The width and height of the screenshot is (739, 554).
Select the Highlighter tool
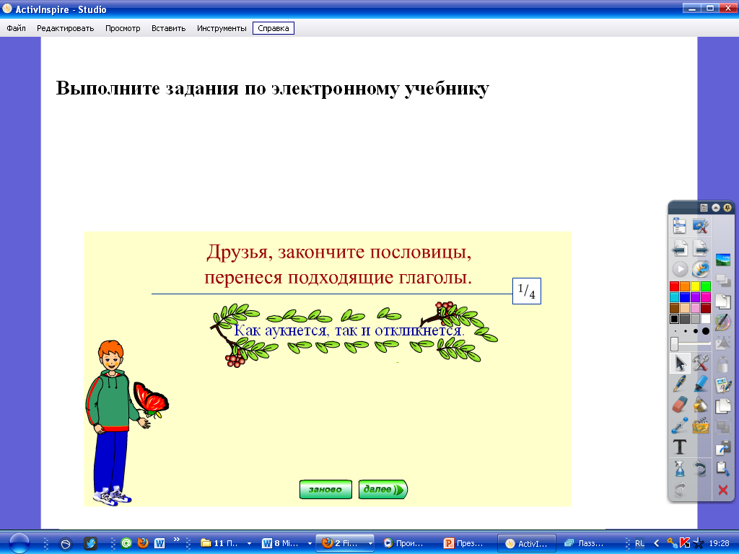(700, 384)
